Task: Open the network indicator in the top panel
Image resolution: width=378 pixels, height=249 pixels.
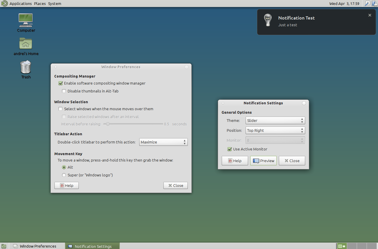Action: (368, 3)
